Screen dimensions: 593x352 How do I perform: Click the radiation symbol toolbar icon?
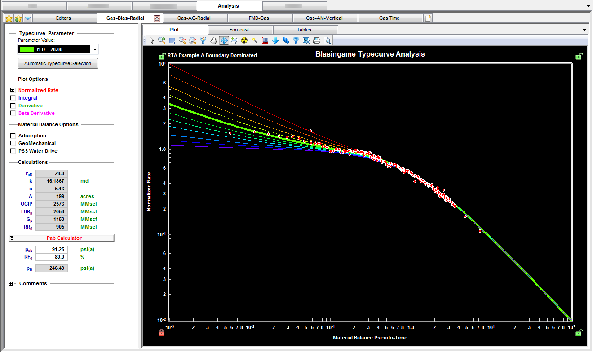click(244, 40)
